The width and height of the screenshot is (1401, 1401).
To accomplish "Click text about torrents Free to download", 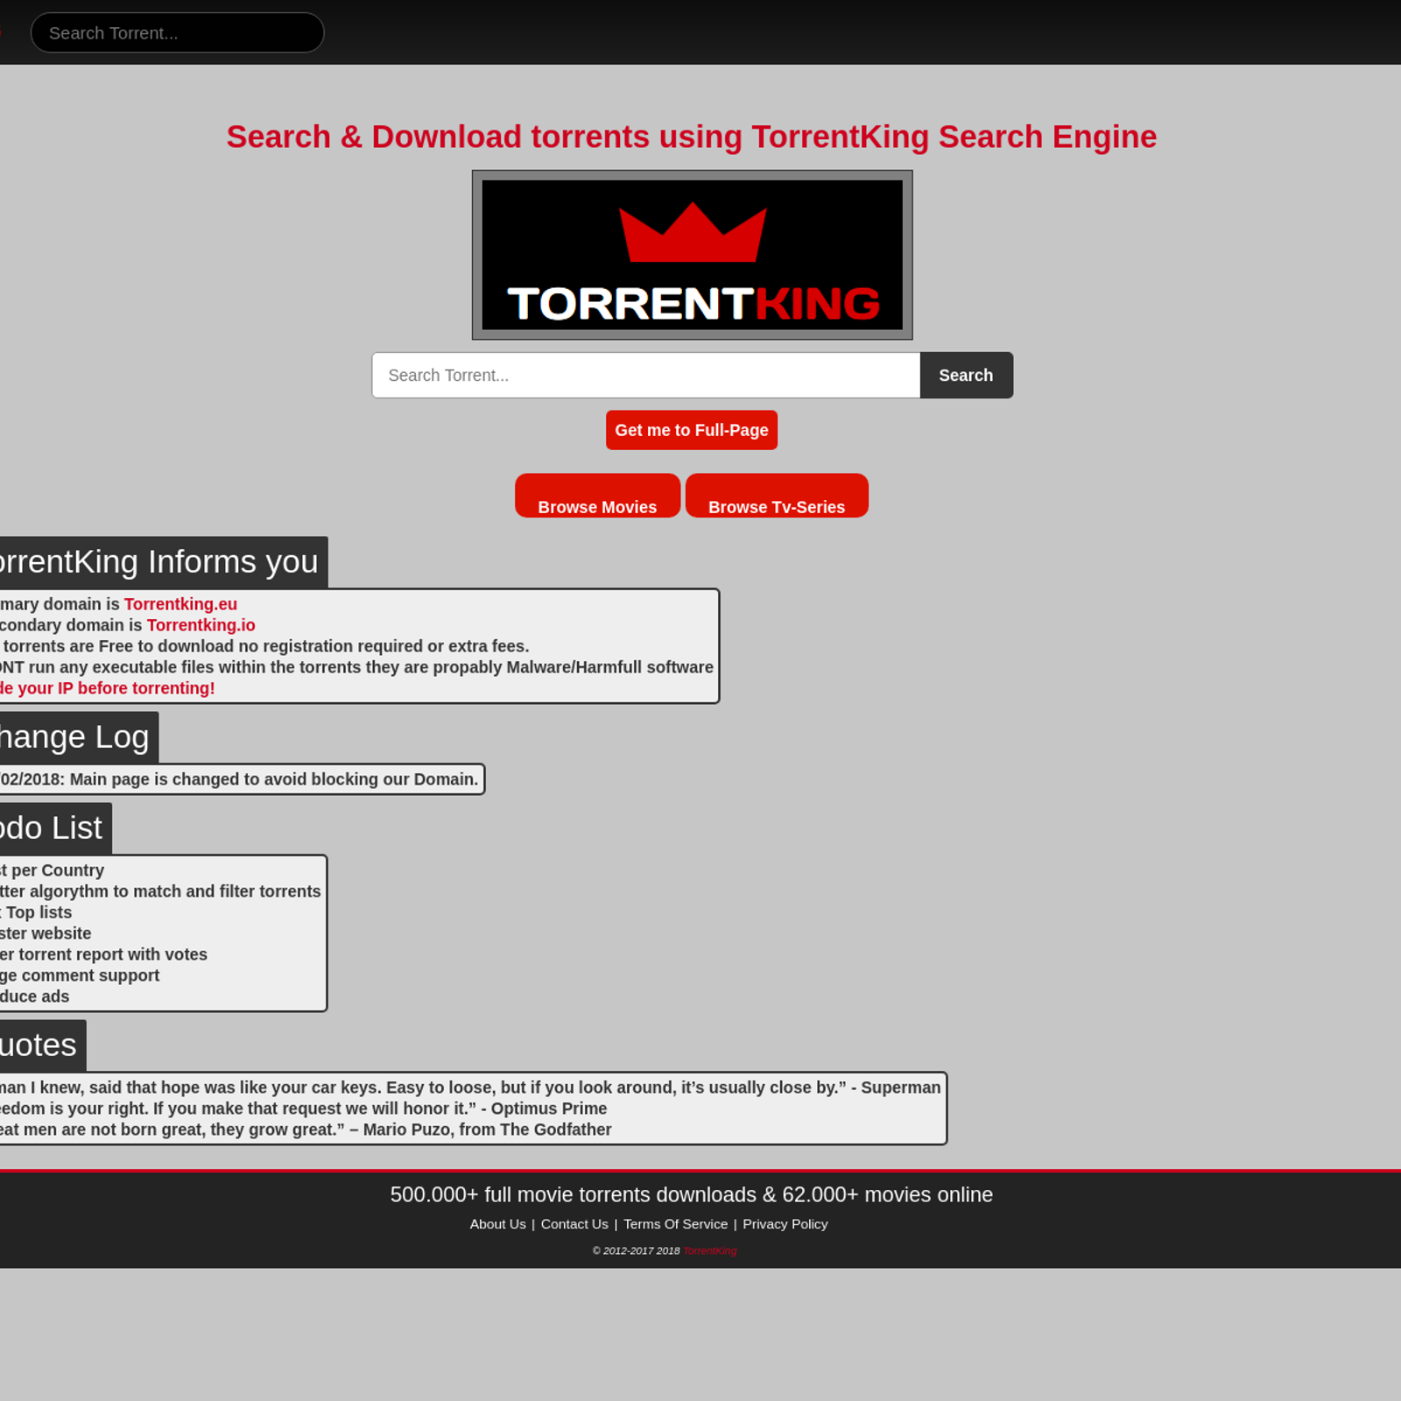I will (x=264, y=646).
